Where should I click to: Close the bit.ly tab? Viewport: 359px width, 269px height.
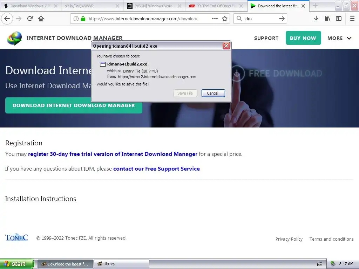(117, 6)
